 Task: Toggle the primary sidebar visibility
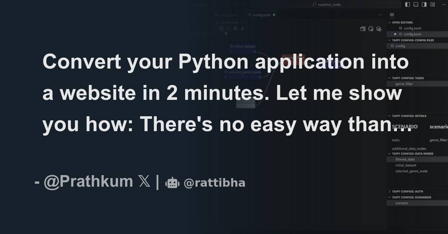tap(408, 4)
